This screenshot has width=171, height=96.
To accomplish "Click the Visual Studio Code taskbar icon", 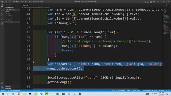I will pyautogui.click(x=41, y=94).
